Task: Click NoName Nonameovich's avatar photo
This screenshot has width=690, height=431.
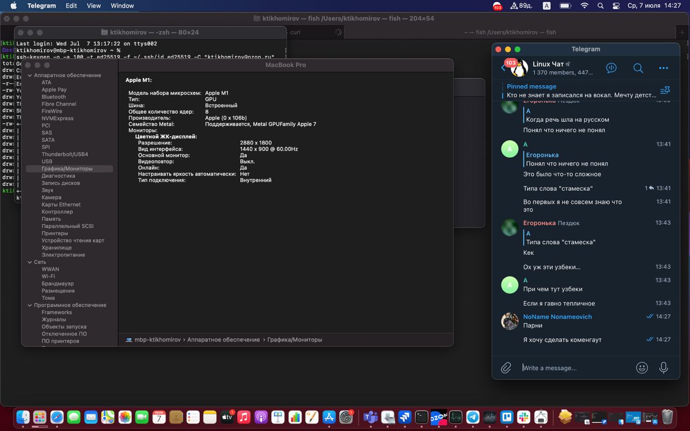Action: pyautogui.click(x=509, y=321)
